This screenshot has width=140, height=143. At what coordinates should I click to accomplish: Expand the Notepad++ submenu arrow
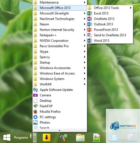(x=85, y=35)
